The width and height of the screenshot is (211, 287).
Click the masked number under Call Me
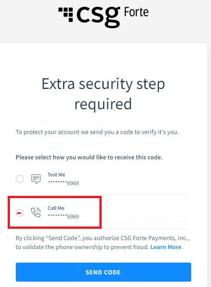(63, 217)
